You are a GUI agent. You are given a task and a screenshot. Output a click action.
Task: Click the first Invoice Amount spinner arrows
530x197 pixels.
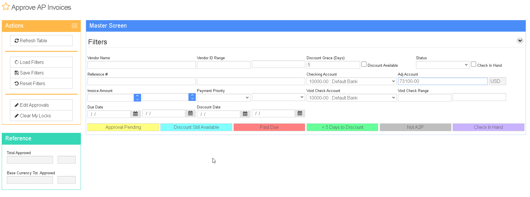pos(137,97)
